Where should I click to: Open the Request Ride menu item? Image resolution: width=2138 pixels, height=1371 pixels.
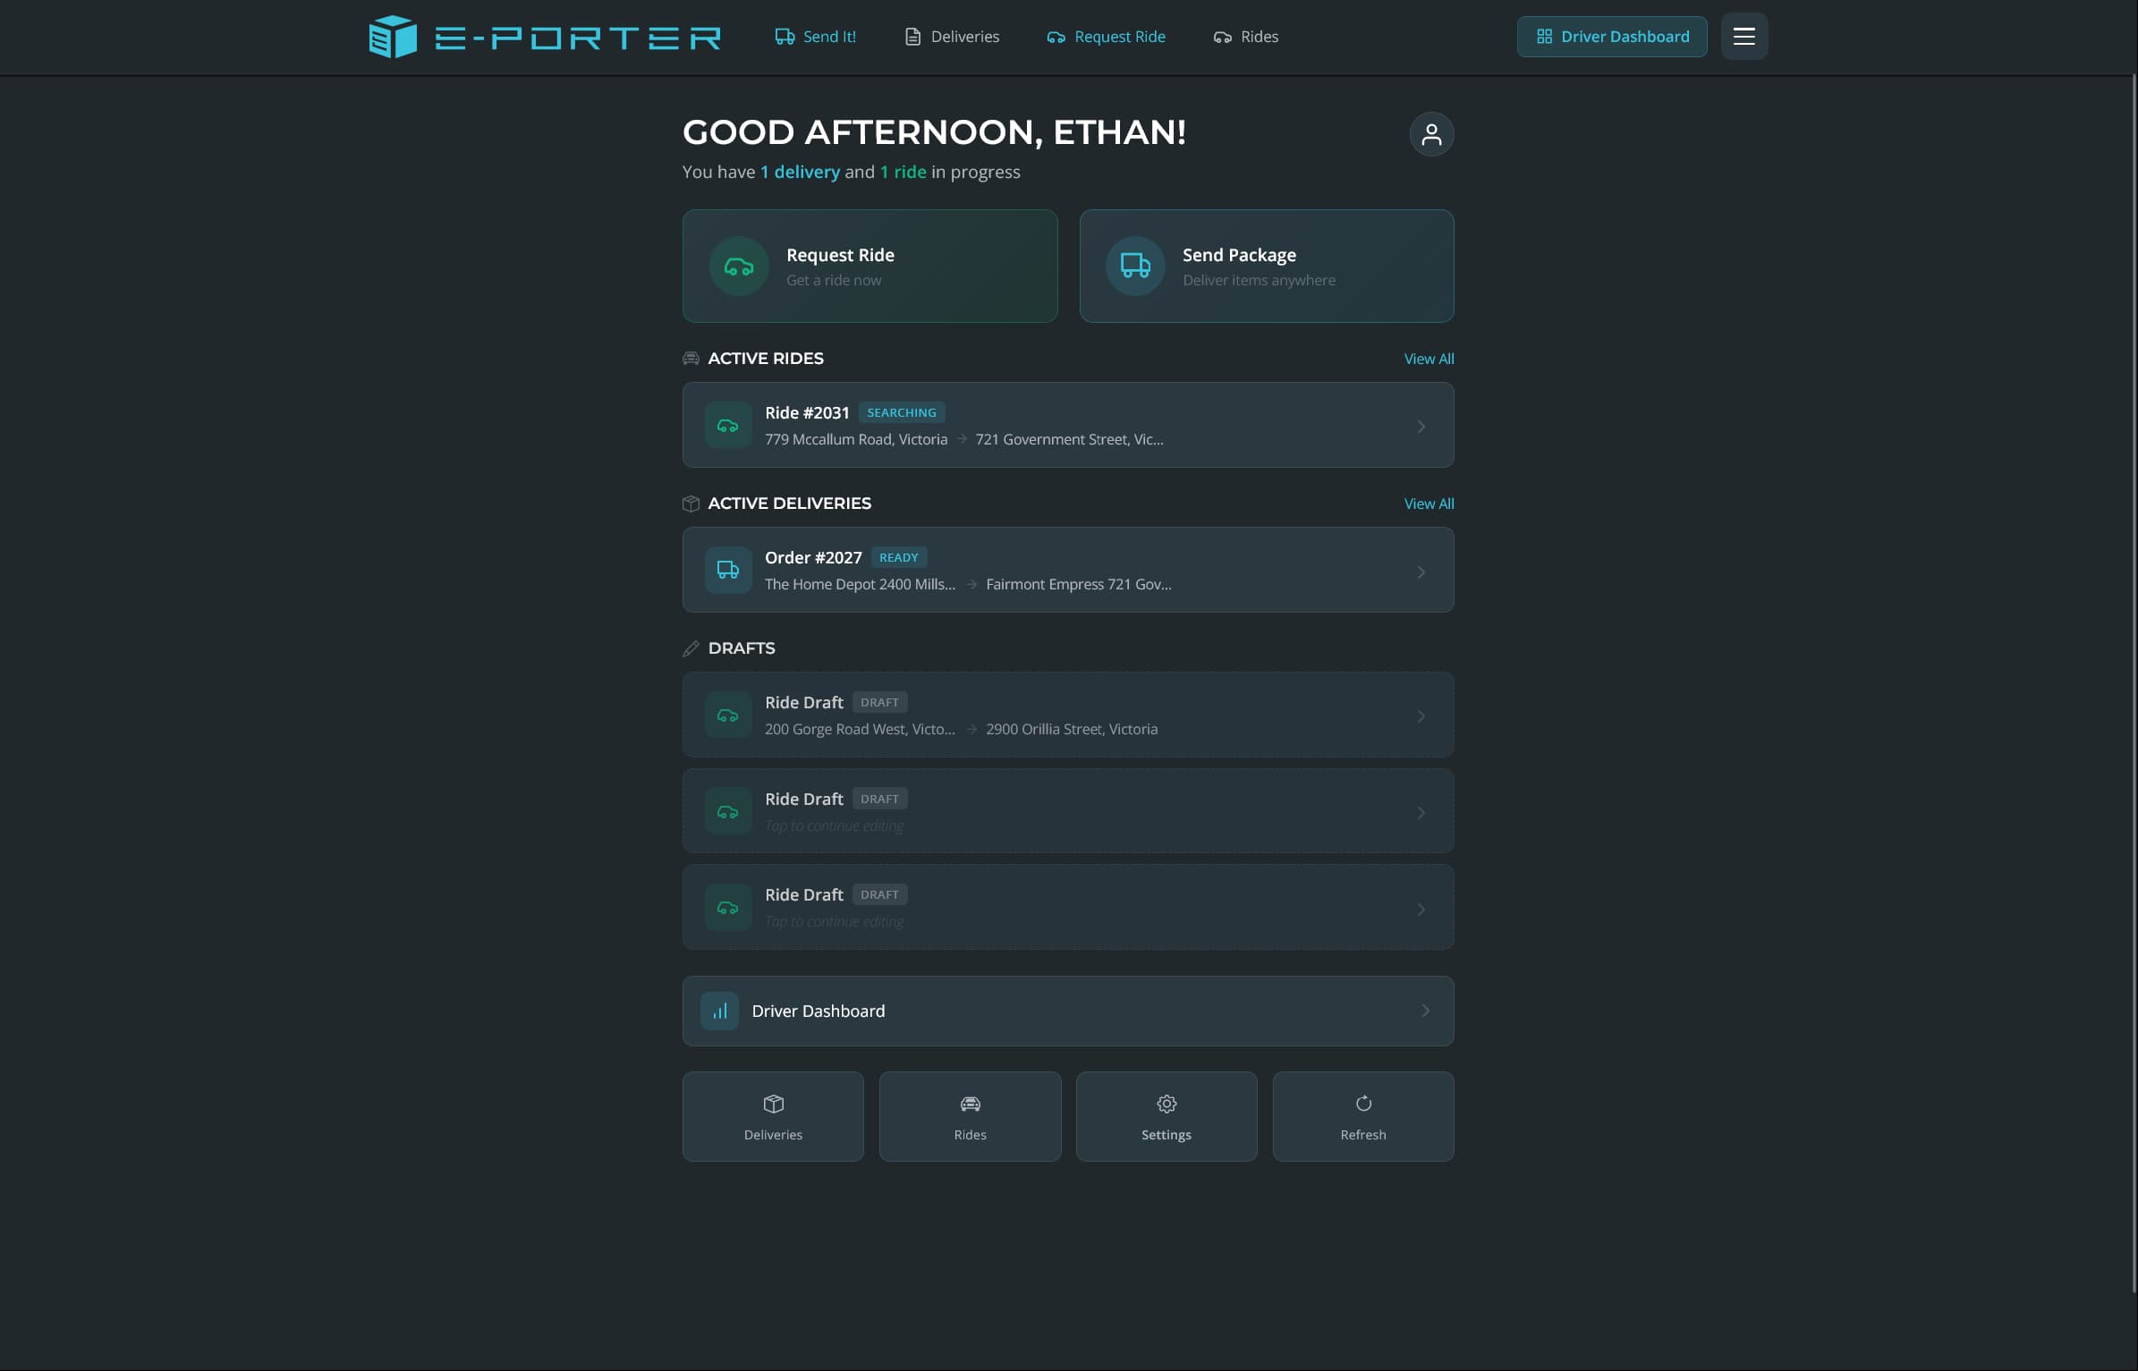coord(1107,37)
